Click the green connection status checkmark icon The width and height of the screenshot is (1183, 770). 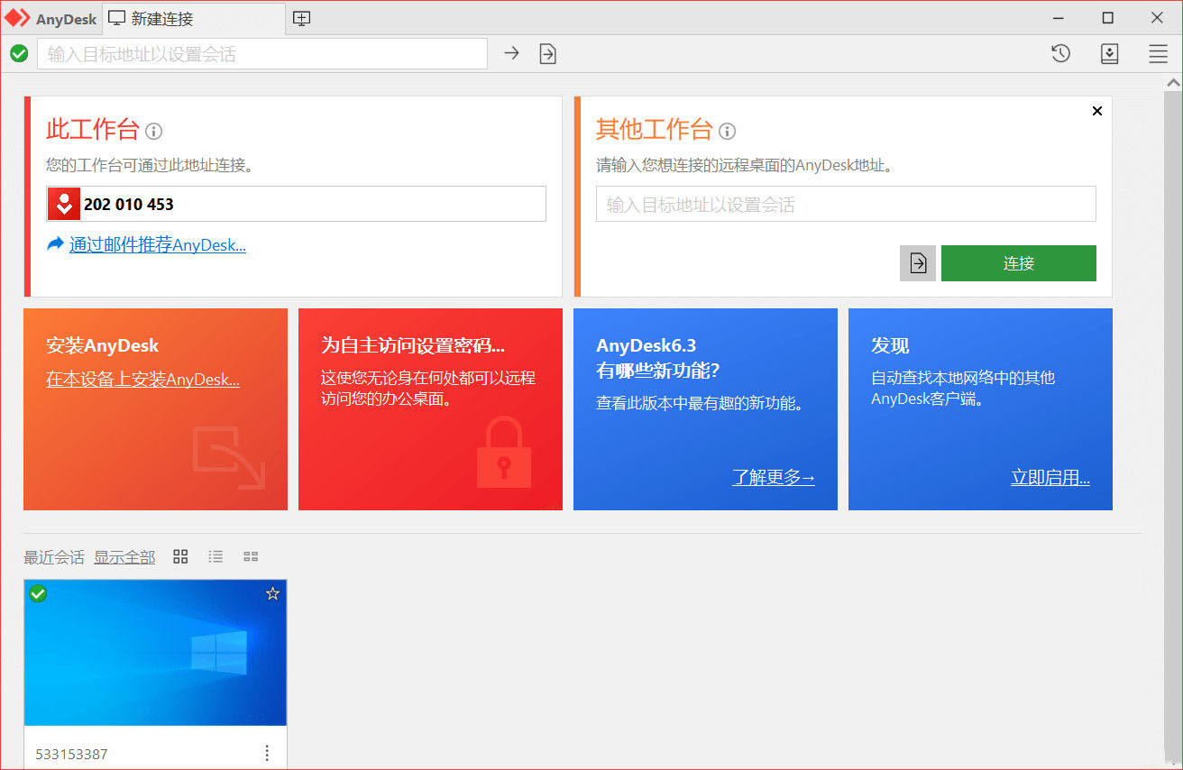pyautogui.click(x=19, y=53)
